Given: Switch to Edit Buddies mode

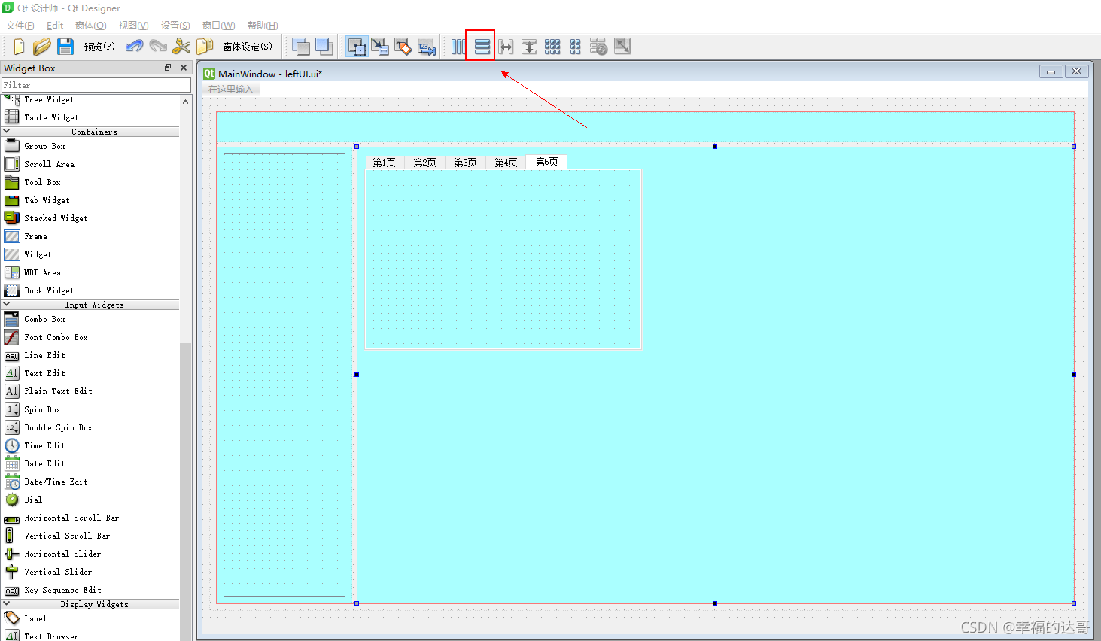Looking at the screenshot, I should pyautogui.click(x=403, y=47).
